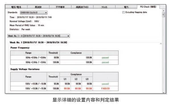This screenshot has height=106, width=171.
Task: Select the 不平衡率 tab
Action: (x=60, y=7)
